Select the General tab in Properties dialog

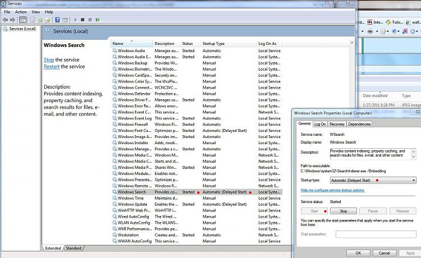[304, 123]
